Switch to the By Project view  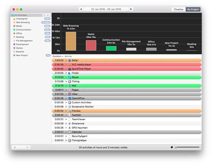click(193, 9)
